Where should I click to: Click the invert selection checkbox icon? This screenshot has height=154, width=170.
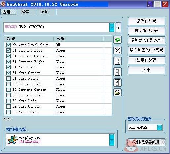click(117, 83)
